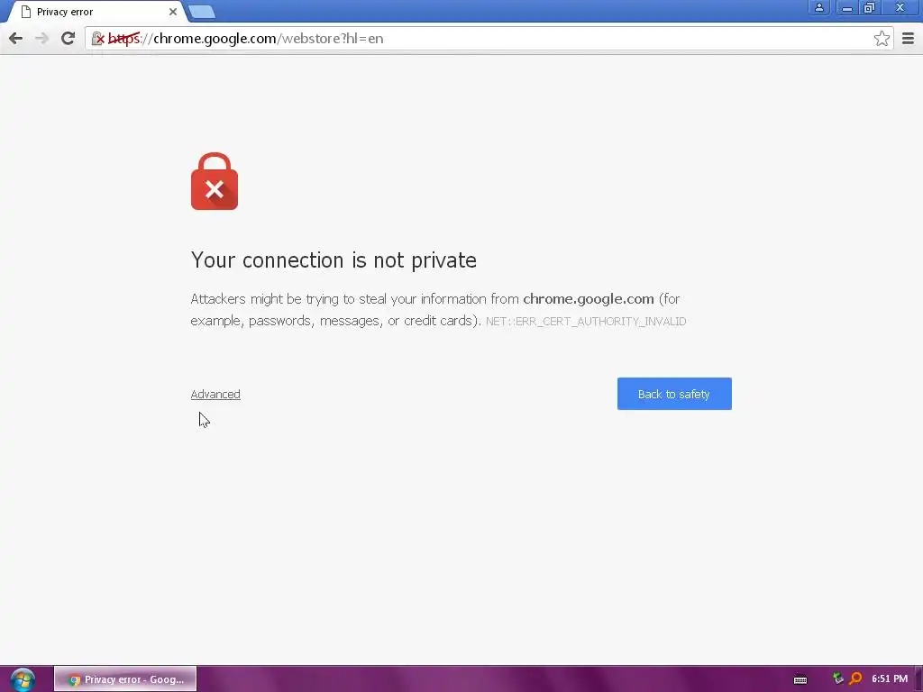Open the user profile icon in title bar
Screen dimensions: 923x692
tap(818, 7)
